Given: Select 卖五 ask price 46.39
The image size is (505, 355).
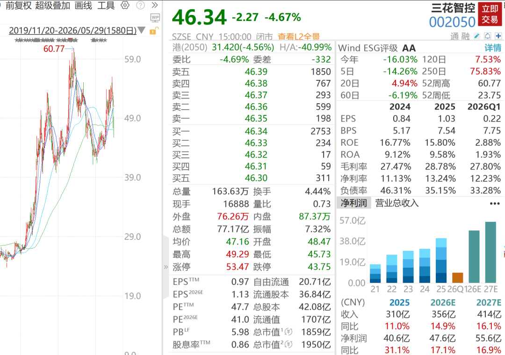Looking at the screenshot, I should 256,71.
